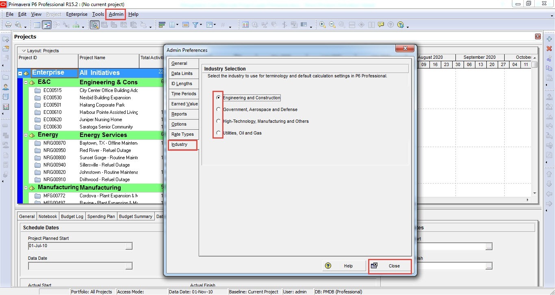Open Print Preview from the toolbar
555x295 pixels.
pos(18,25)
